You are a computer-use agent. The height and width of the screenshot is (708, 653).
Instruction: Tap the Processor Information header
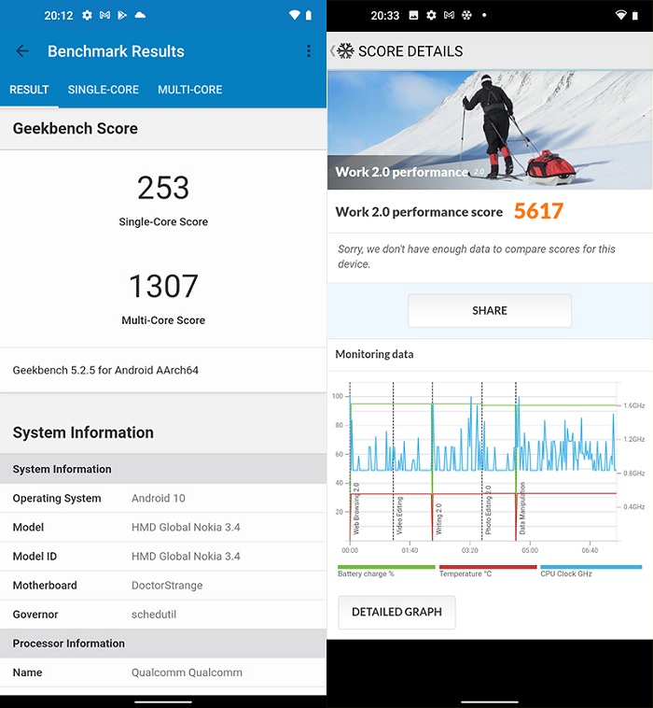(x=163, y=643)
